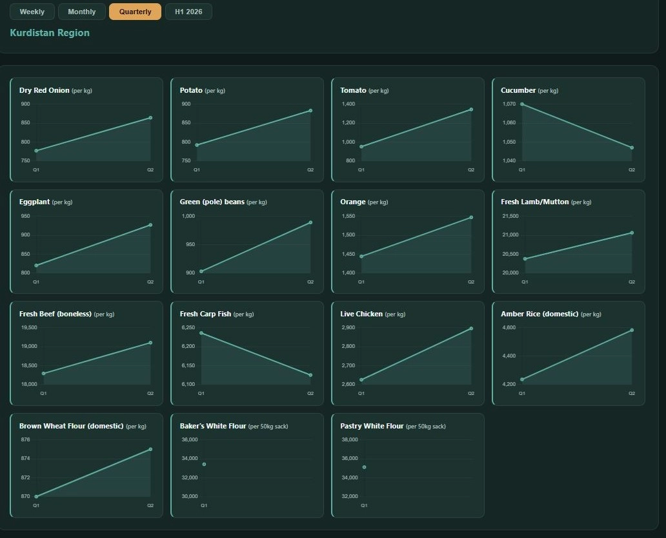666x538 pixels.
Task: Open the Dry Red Onion chart card
Action: pos(86,130)
